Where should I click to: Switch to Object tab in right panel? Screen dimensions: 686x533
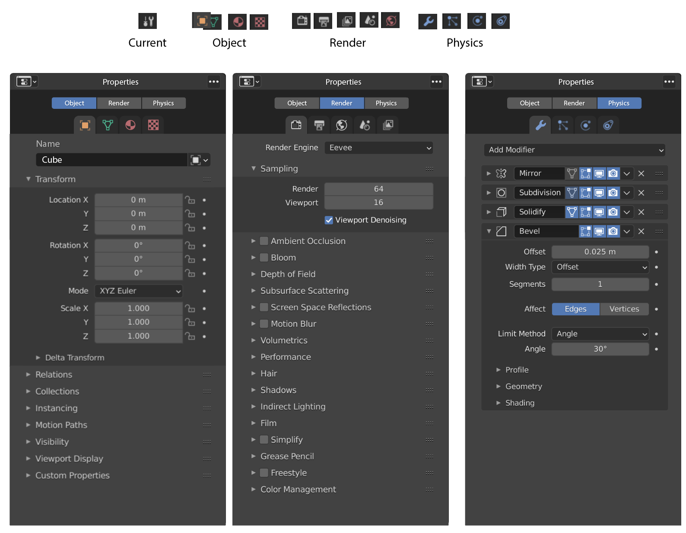tap(530, 103)
